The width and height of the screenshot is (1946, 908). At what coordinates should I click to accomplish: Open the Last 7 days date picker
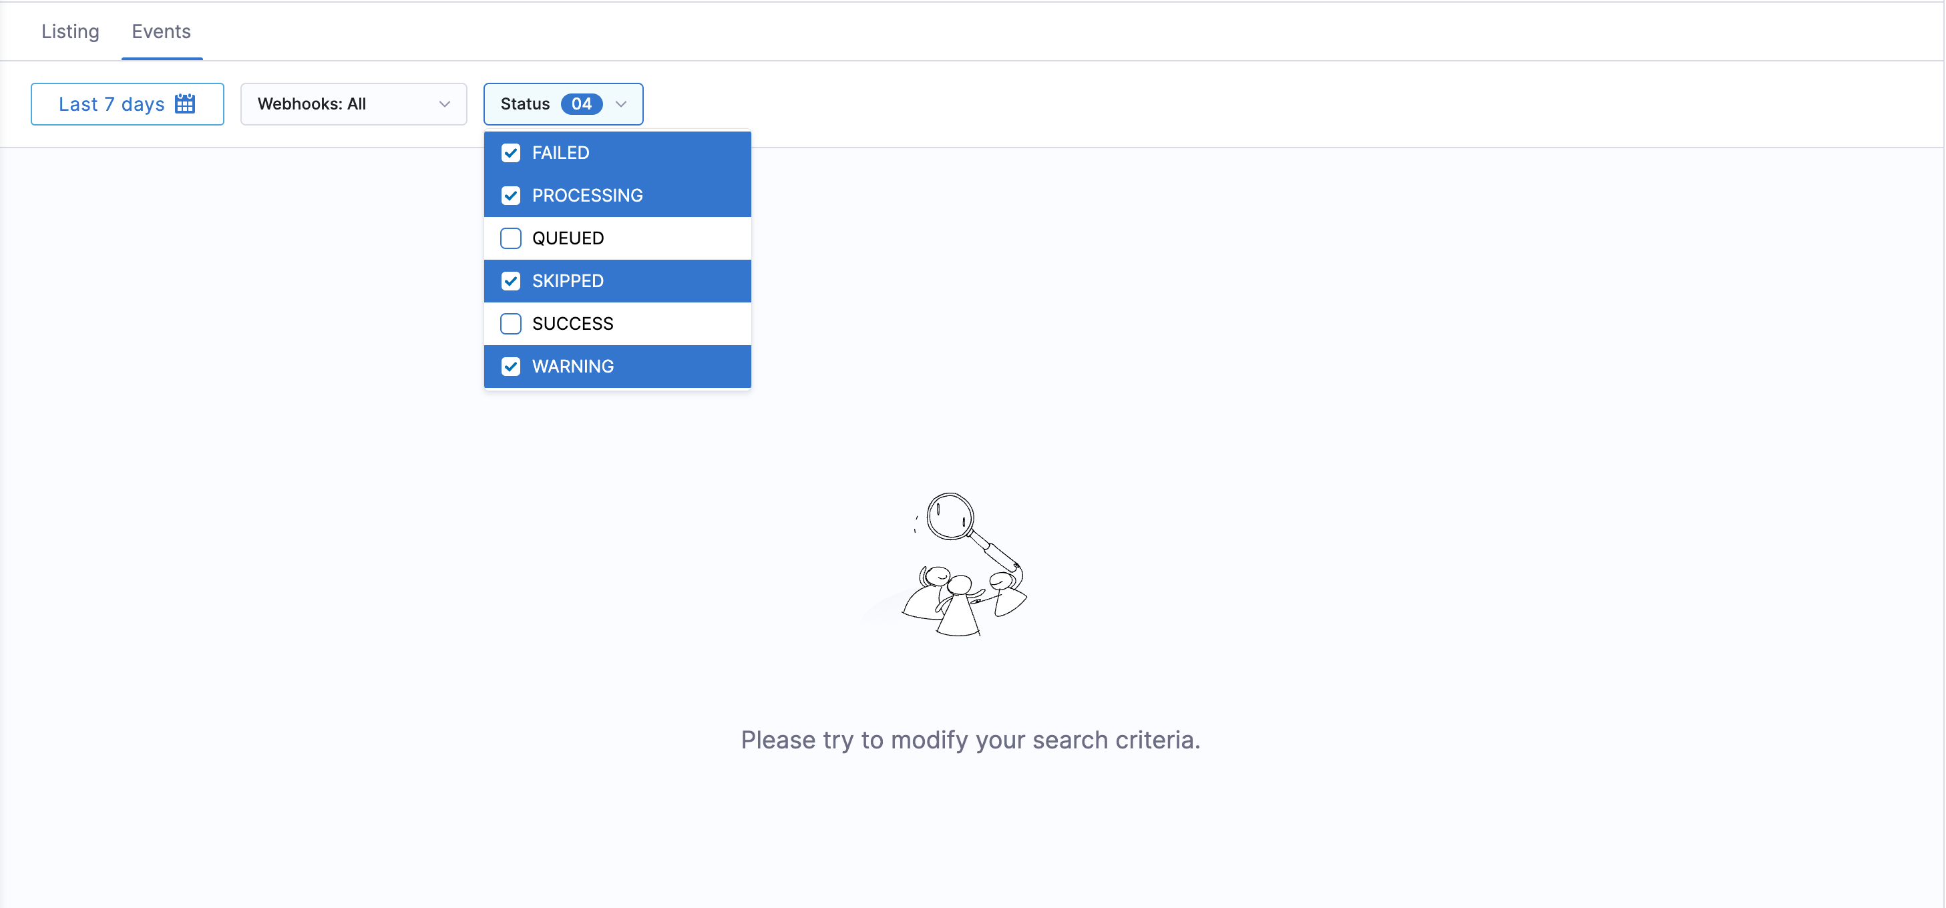coord(112,104)
